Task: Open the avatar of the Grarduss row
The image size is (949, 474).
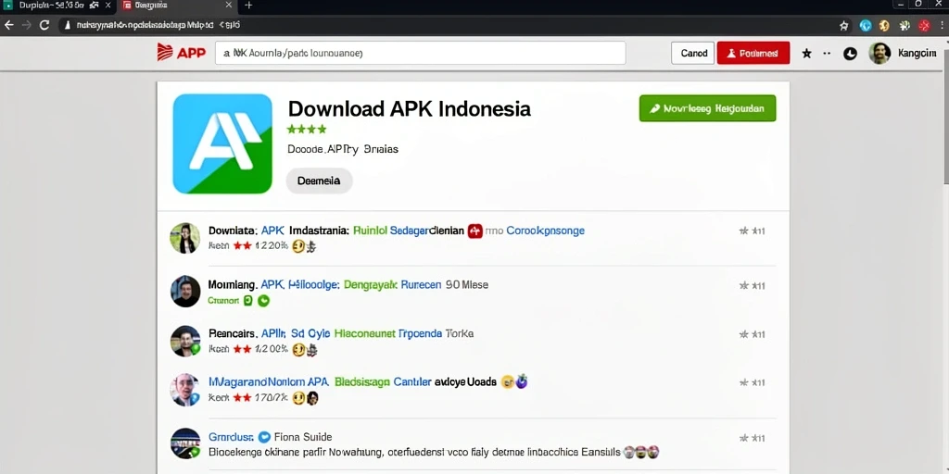Action: (184, 443)
